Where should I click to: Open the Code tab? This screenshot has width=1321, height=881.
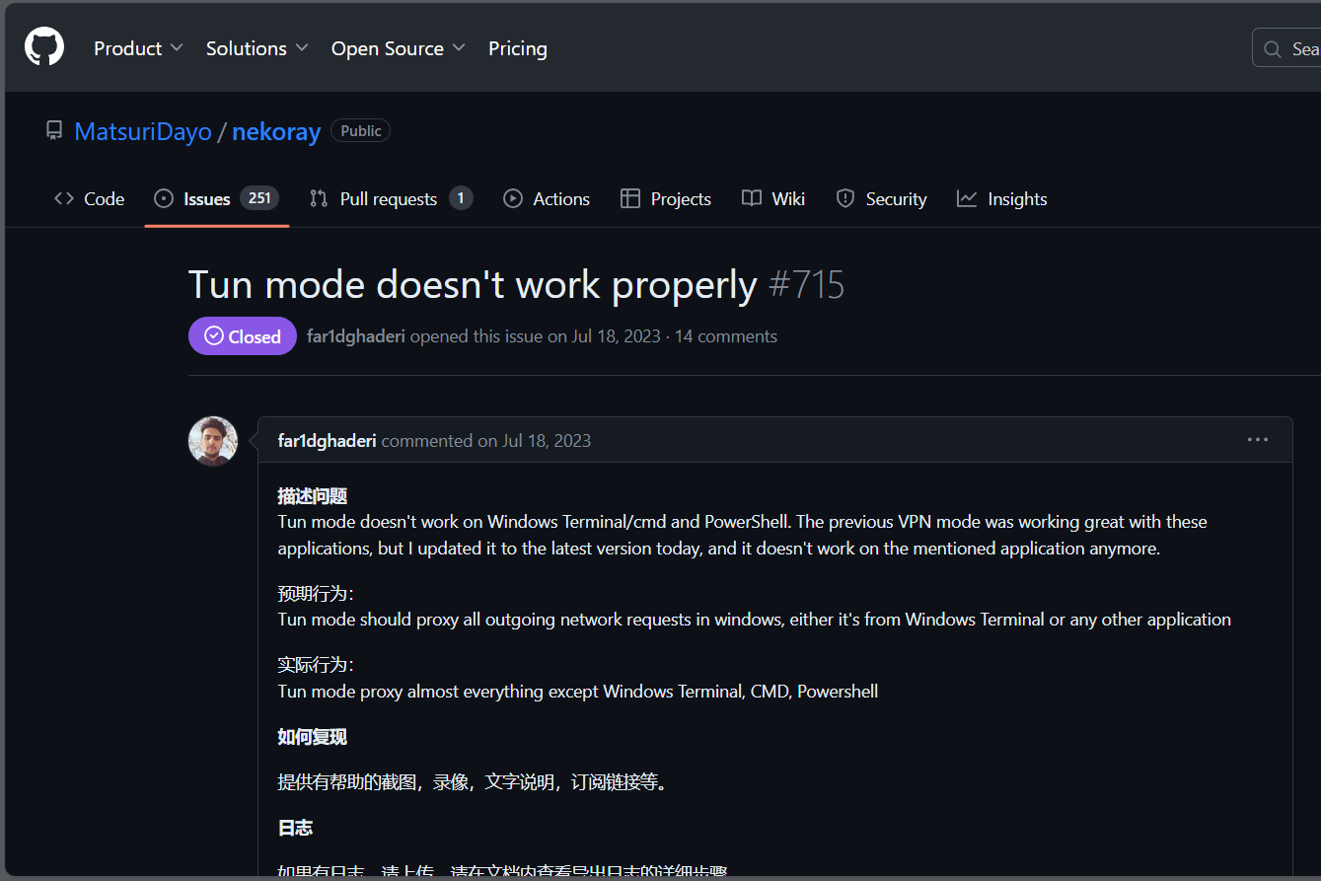coord(89,199)
